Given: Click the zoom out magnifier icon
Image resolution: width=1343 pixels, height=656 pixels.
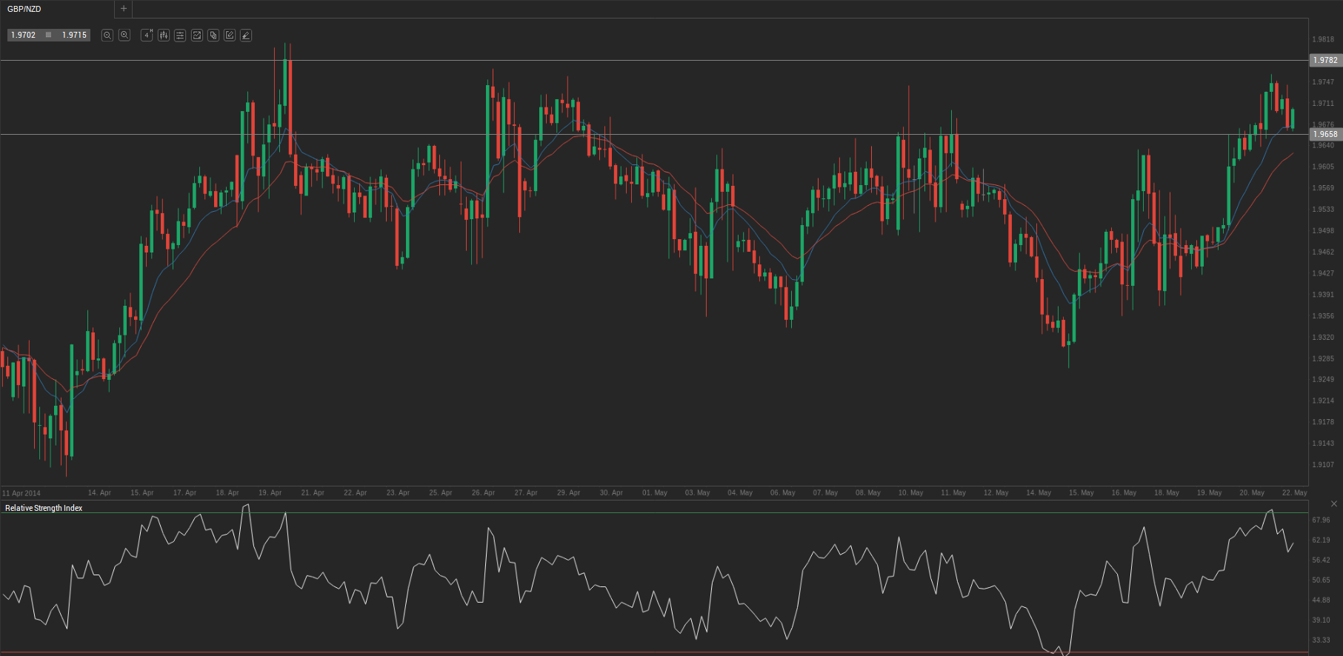Looking at the screenshot, I should click(x=107, y=36).
